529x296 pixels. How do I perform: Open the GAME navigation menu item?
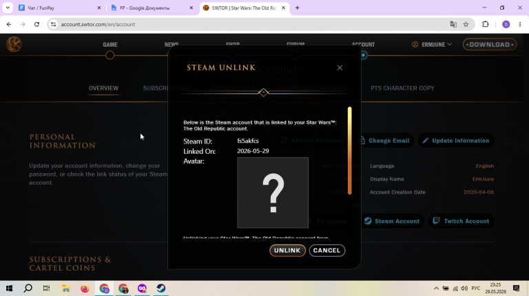click(x=110, y=45)
